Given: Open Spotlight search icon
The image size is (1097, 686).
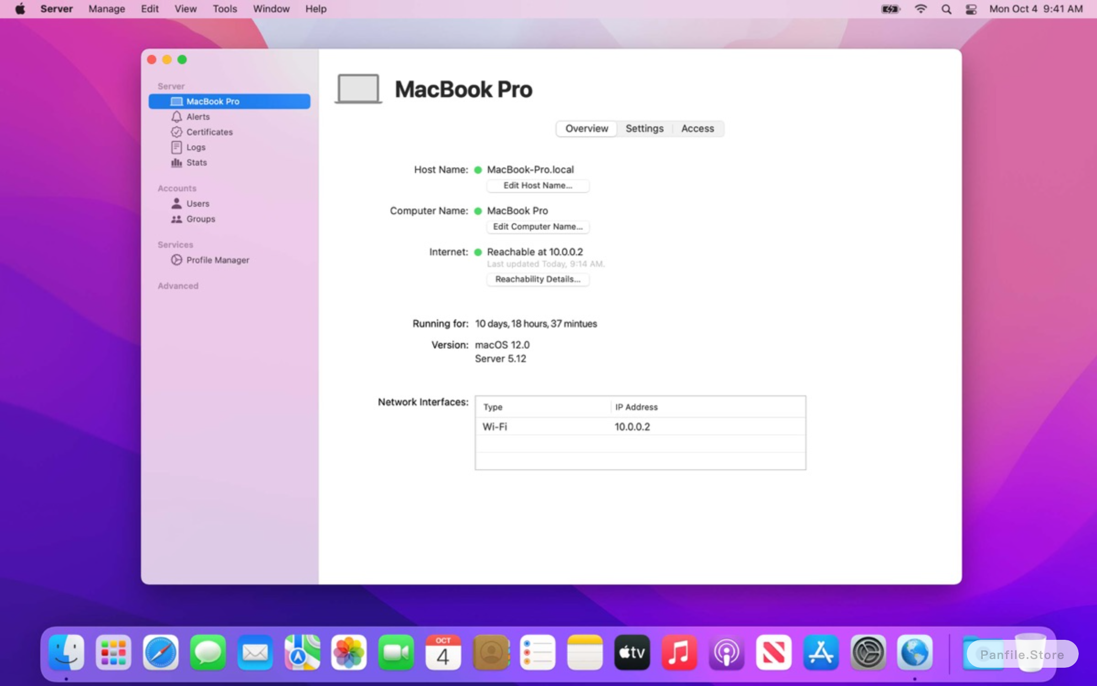Looking at the screenshot, I should [x=946, y=9].
